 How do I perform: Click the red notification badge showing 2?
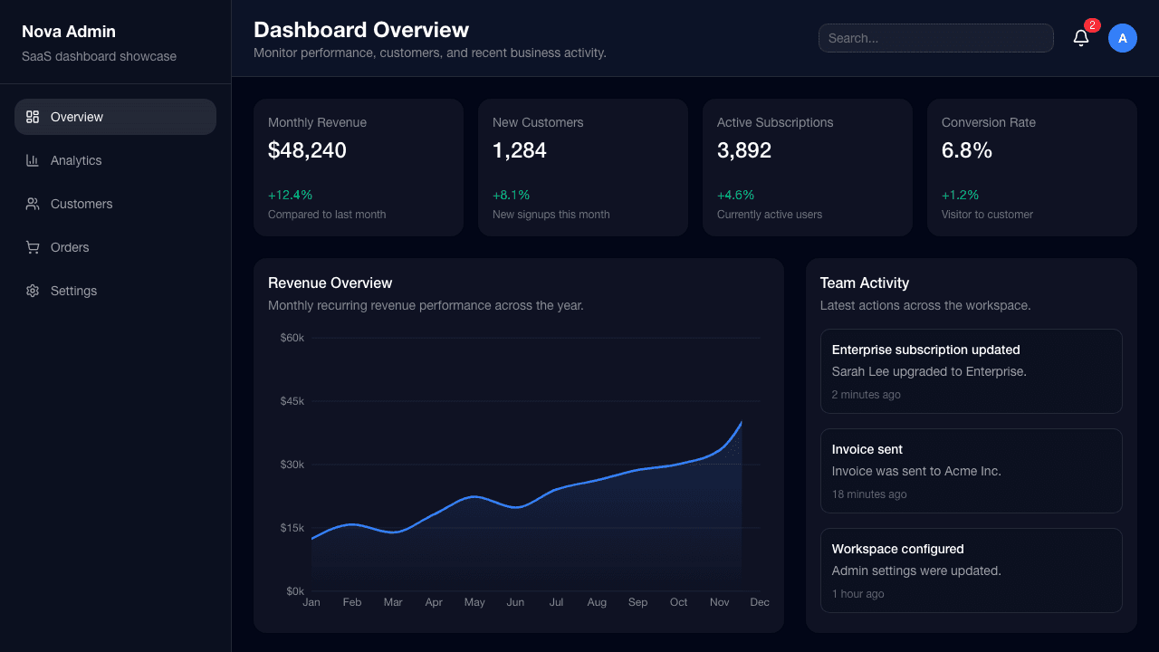[1092, 25]
